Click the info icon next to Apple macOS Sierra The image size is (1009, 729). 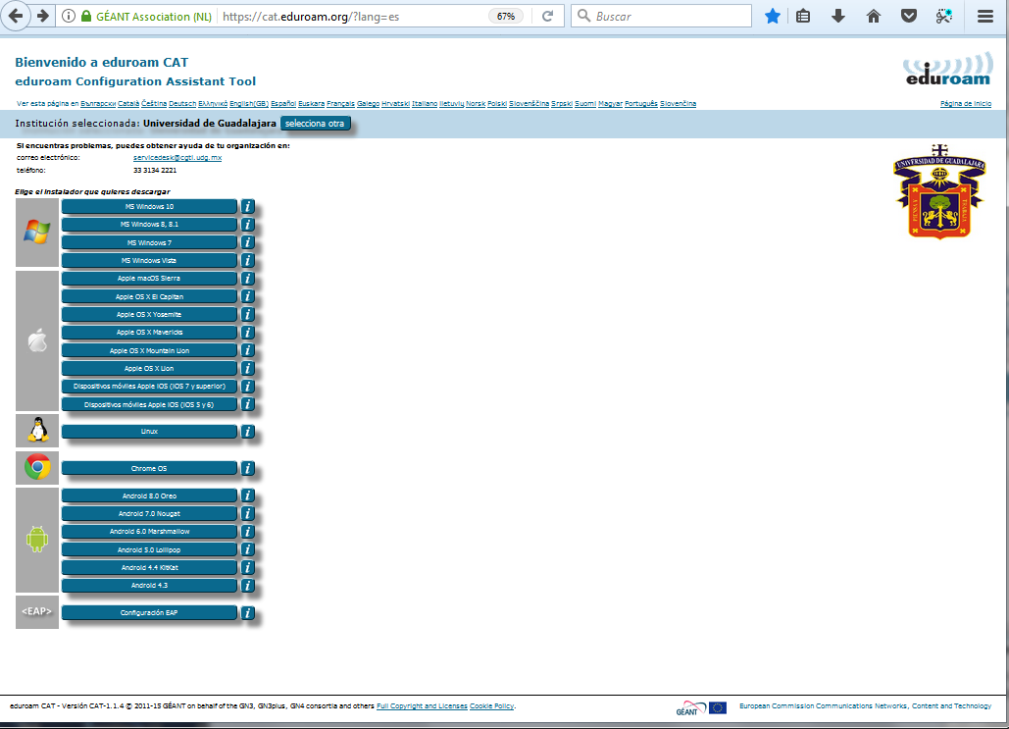tap(248, 279)
